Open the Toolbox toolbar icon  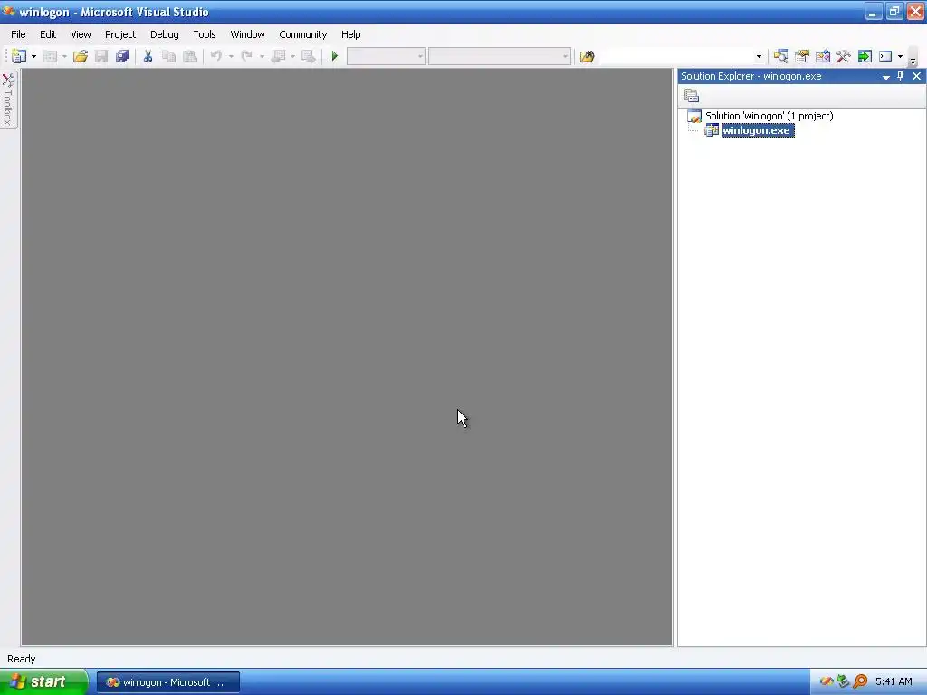pos(844,57)
